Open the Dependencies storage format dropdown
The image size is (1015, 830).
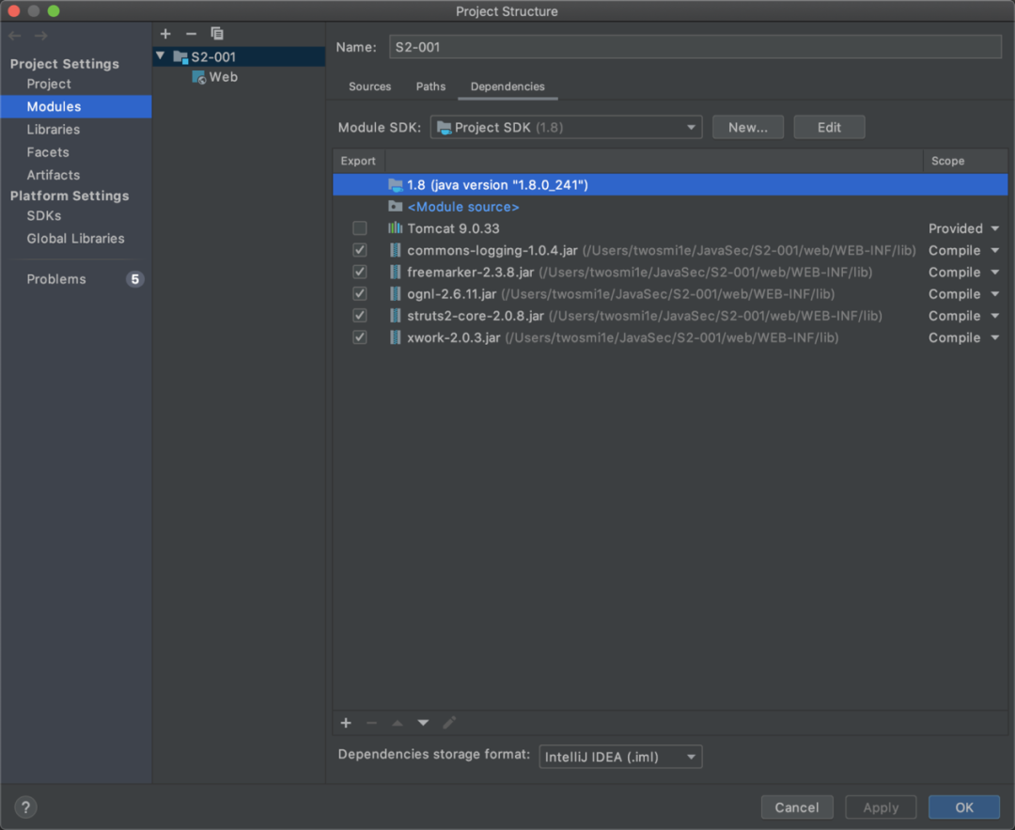coord(621,757)
